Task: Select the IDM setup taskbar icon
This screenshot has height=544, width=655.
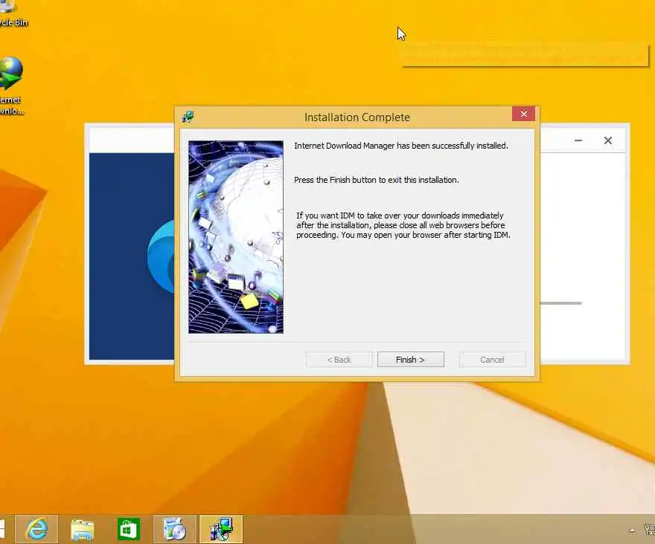Action: tap(221, 529)
